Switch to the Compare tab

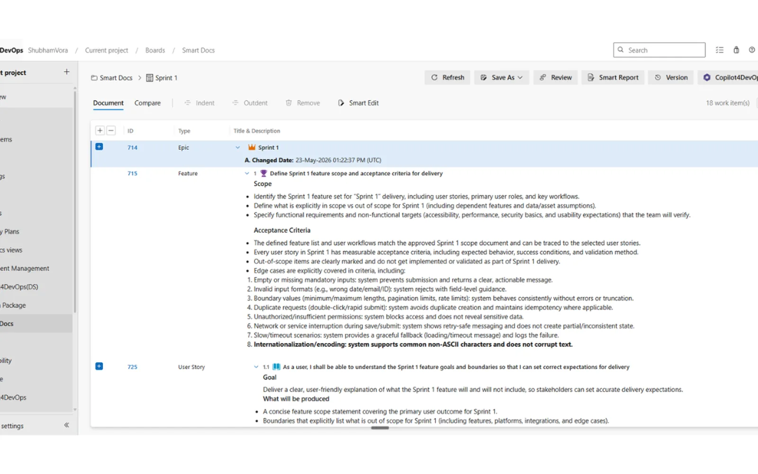point(147,103)
